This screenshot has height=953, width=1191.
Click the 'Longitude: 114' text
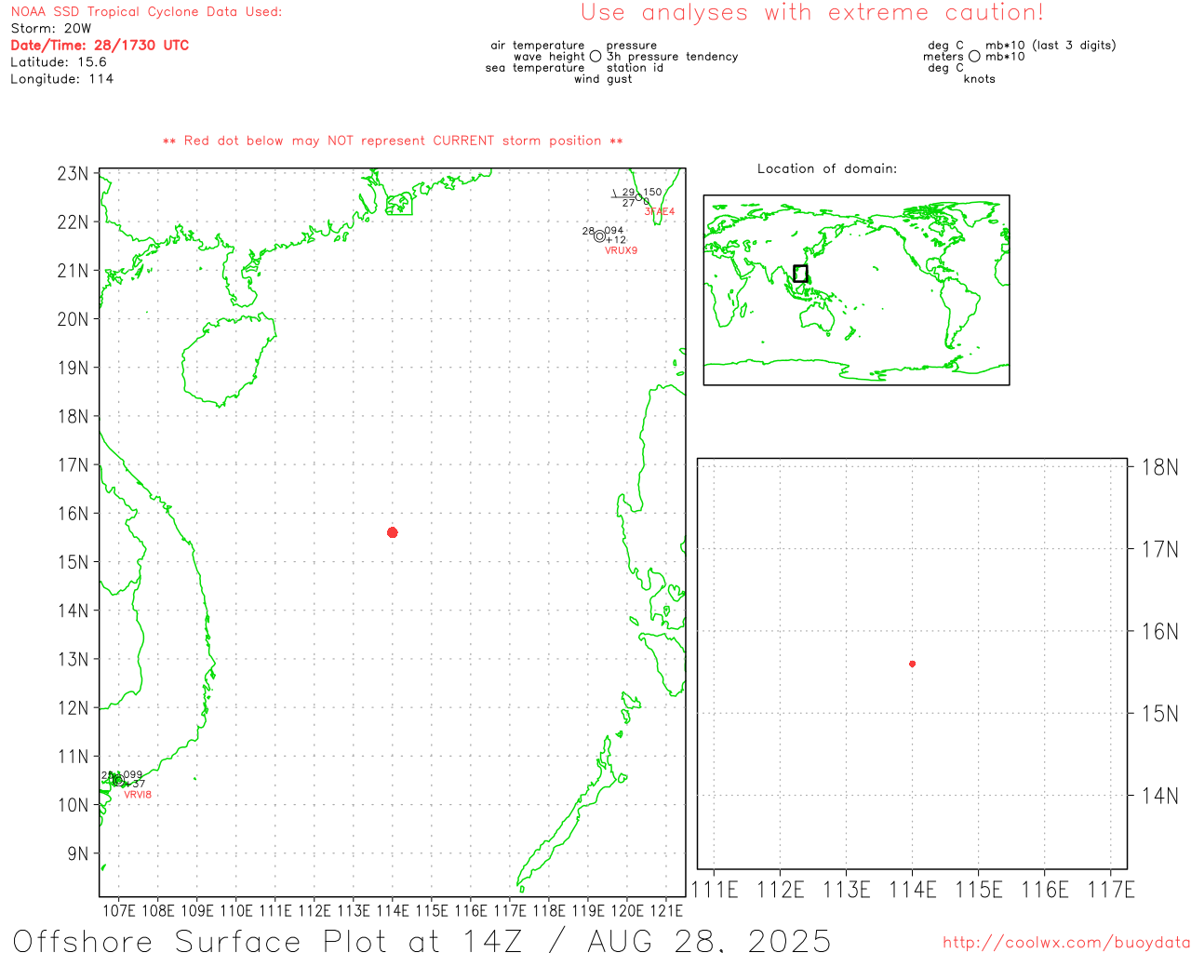(62, 79)
